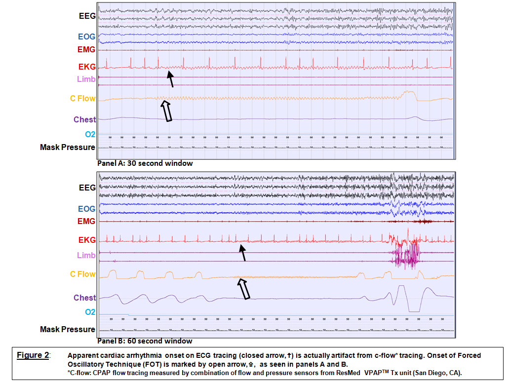Image resolution: width=507 pixels, height=381 pixels.
Task: Select the EKG label in Panel A
Action: tap(87, 67)
